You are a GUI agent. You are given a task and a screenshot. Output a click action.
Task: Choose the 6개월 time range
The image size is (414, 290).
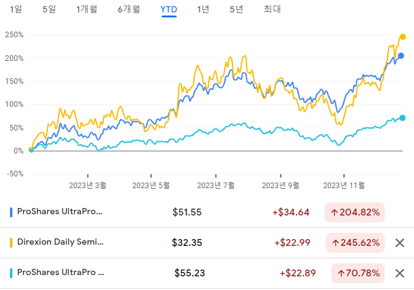click(129, 9)
